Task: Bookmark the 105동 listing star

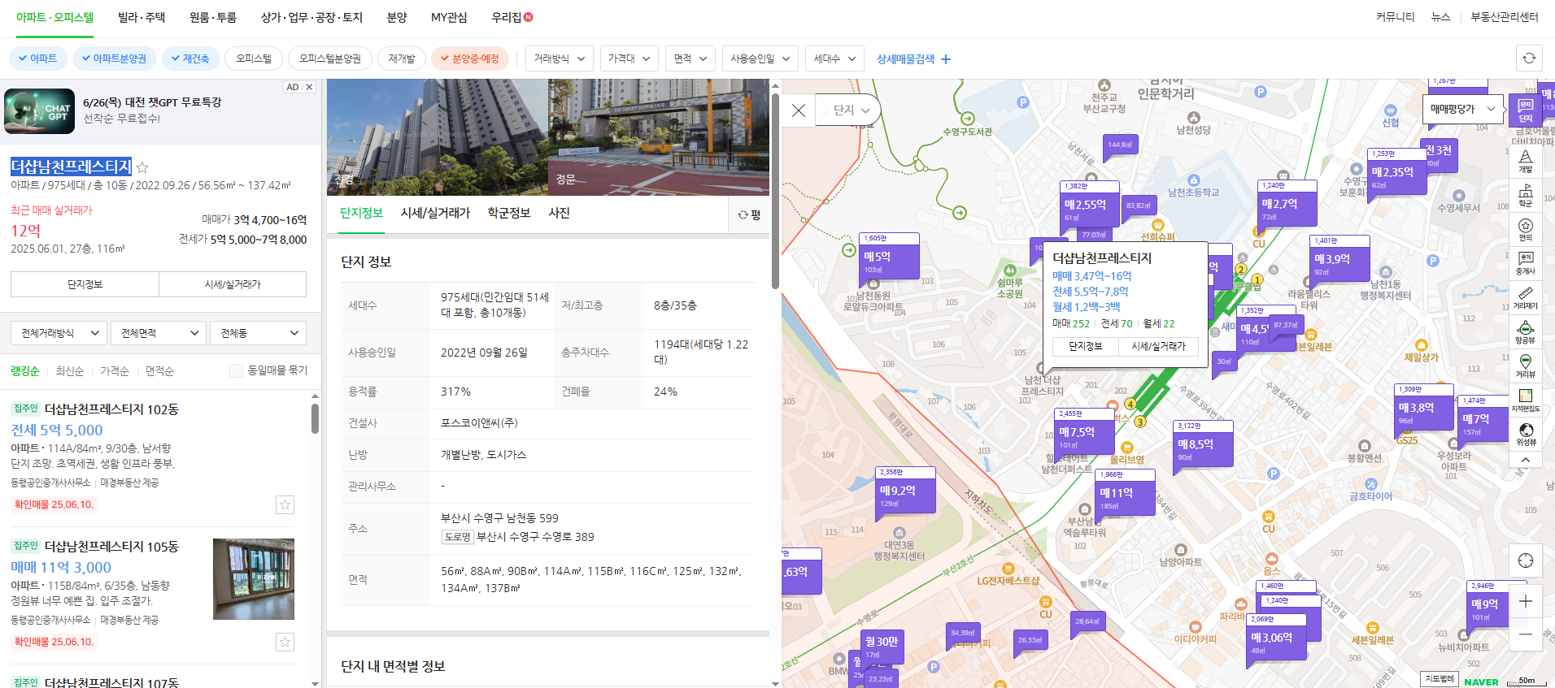Action: [285, 642]
